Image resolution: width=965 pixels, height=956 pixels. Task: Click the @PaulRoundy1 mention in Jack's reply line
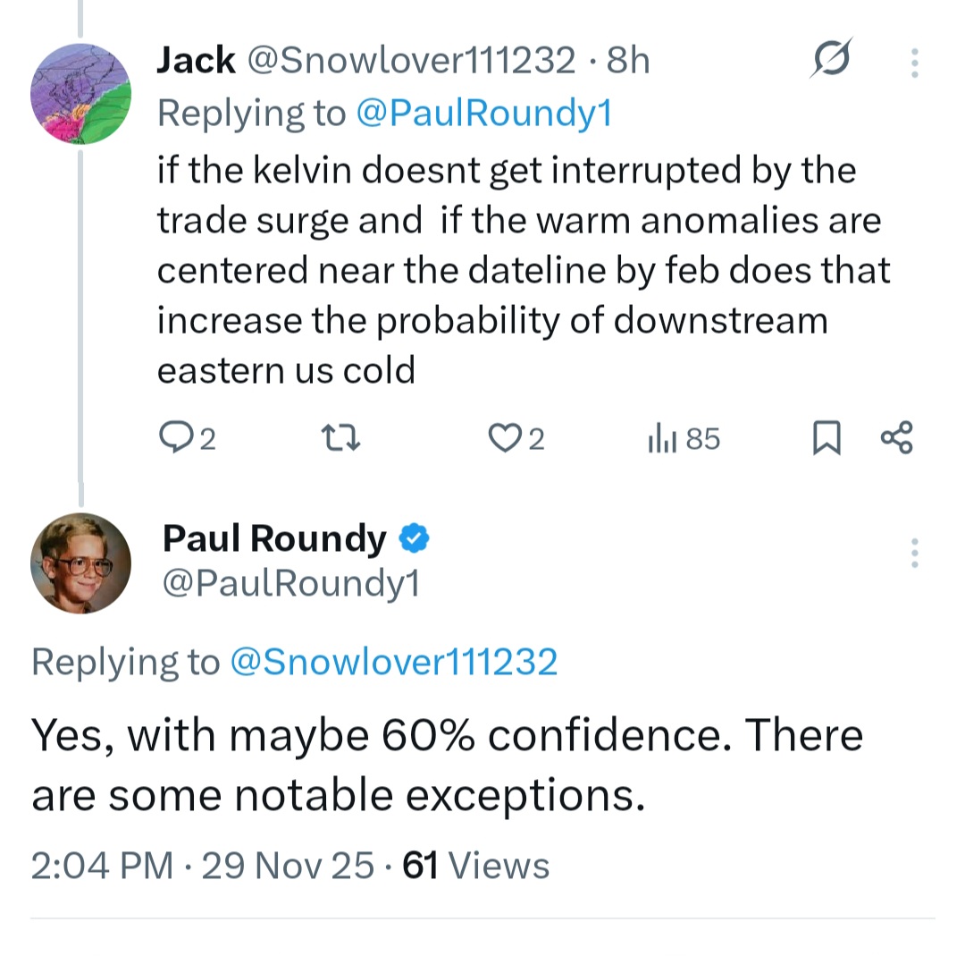483,114
